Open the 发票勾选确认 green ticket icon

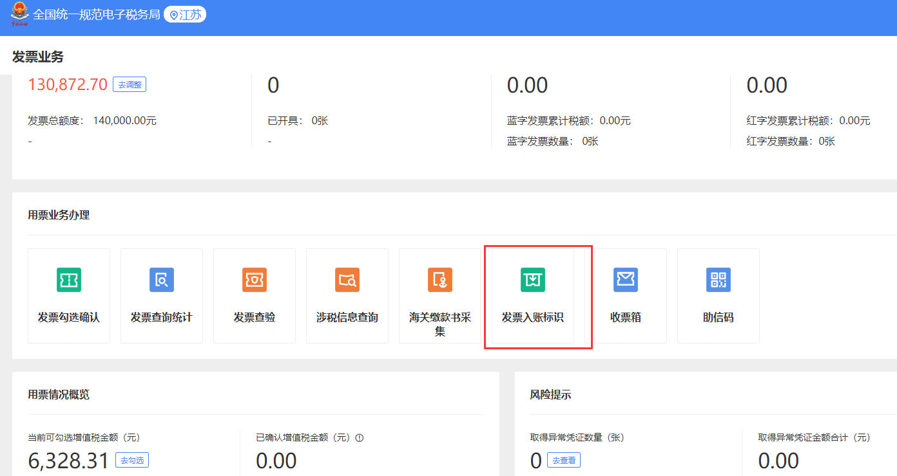coord(68,280)
